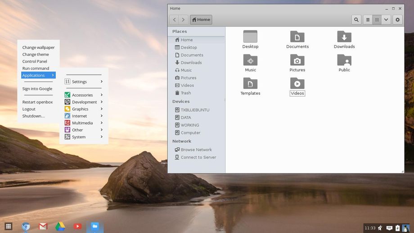Choose Change wallpaper from menu
Viewport: 414px width, 233px height.
click(x=38, y=47)
